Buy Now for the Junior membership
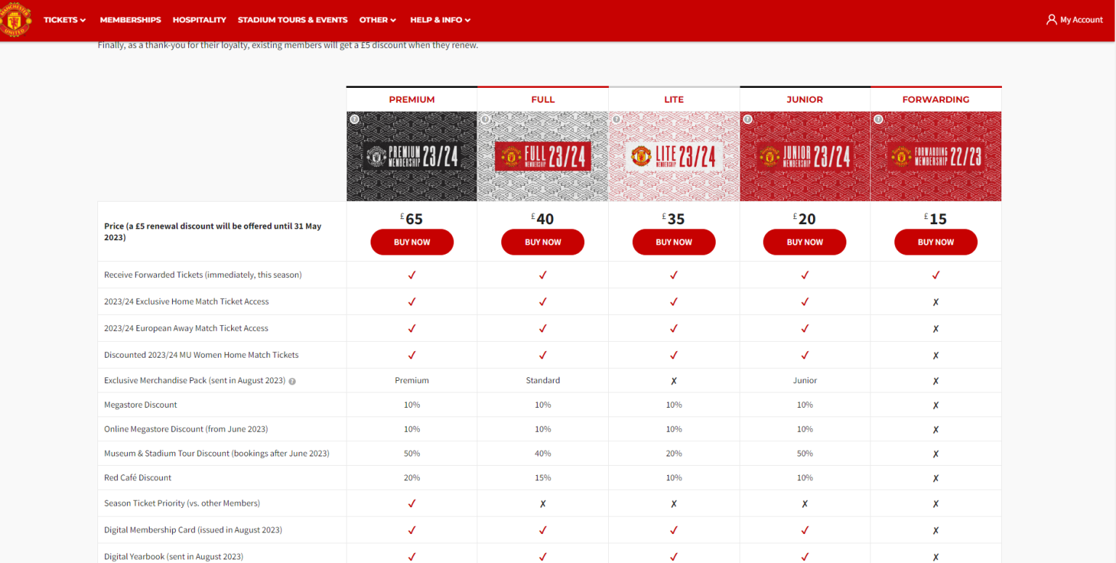This screenshot has height=563, width=1116. (804, 242)
